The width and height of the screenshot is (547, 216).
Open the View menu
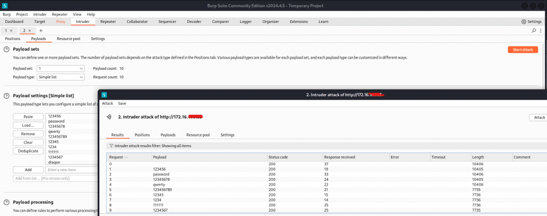pyautogui.click(x=77, y=14)
